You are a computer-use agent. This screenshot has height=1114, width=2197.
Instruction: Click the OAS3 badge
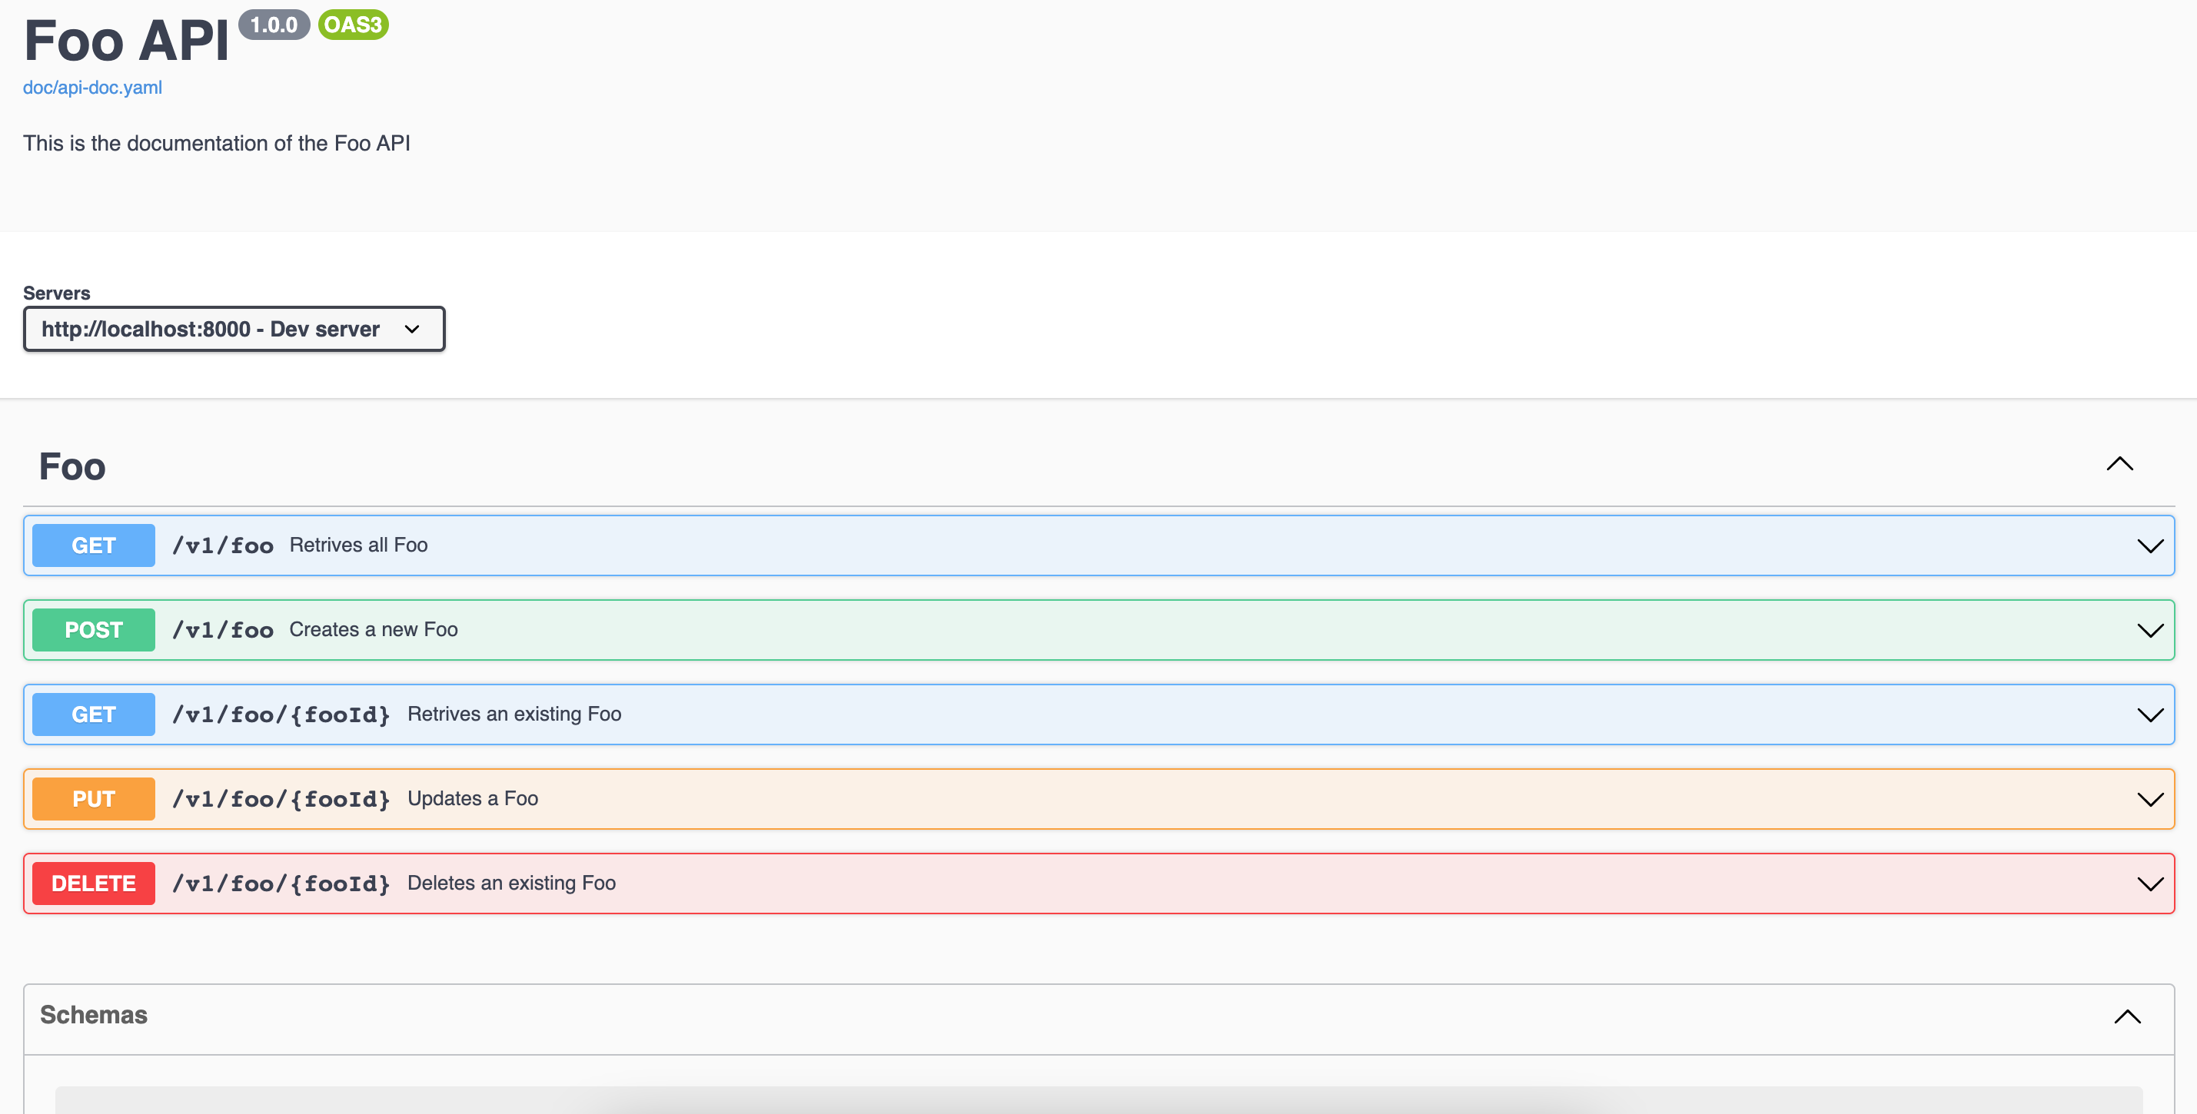[x=353, y=25]
